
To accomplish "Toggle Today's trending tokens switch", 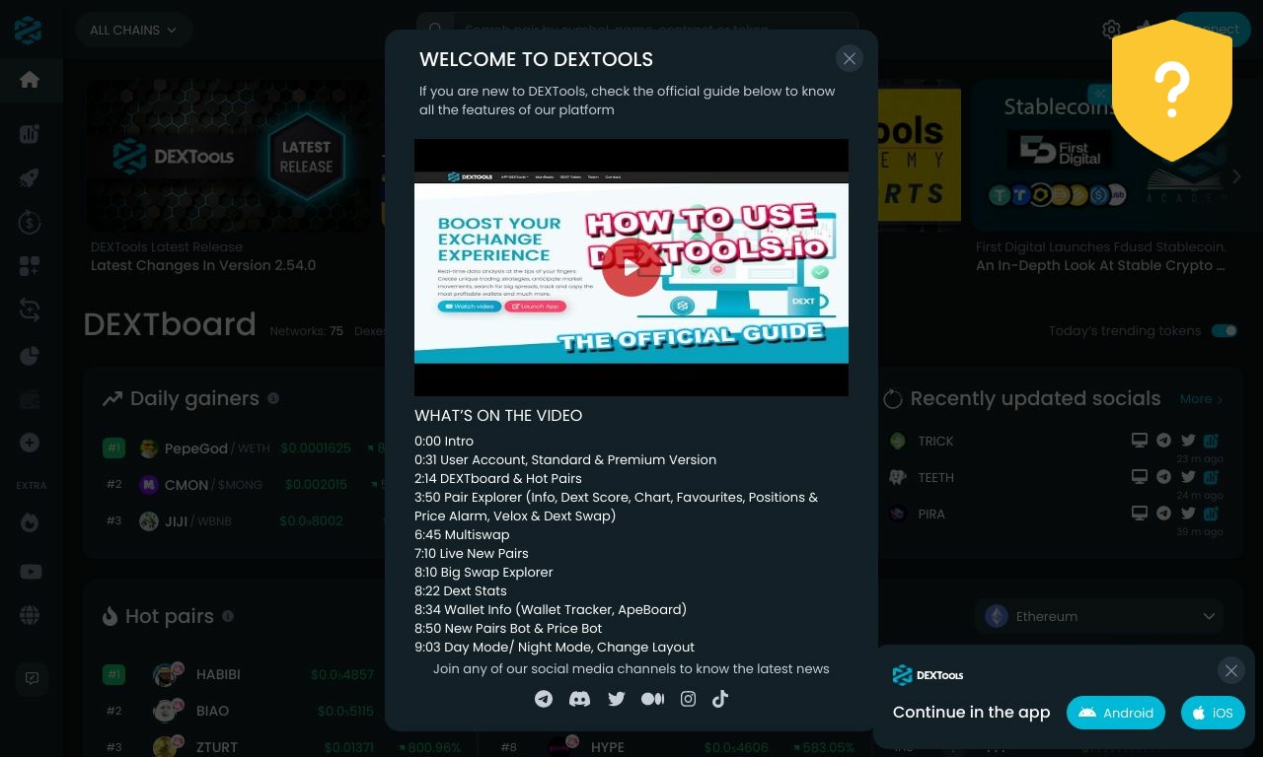I will (x=1225, y=331).
